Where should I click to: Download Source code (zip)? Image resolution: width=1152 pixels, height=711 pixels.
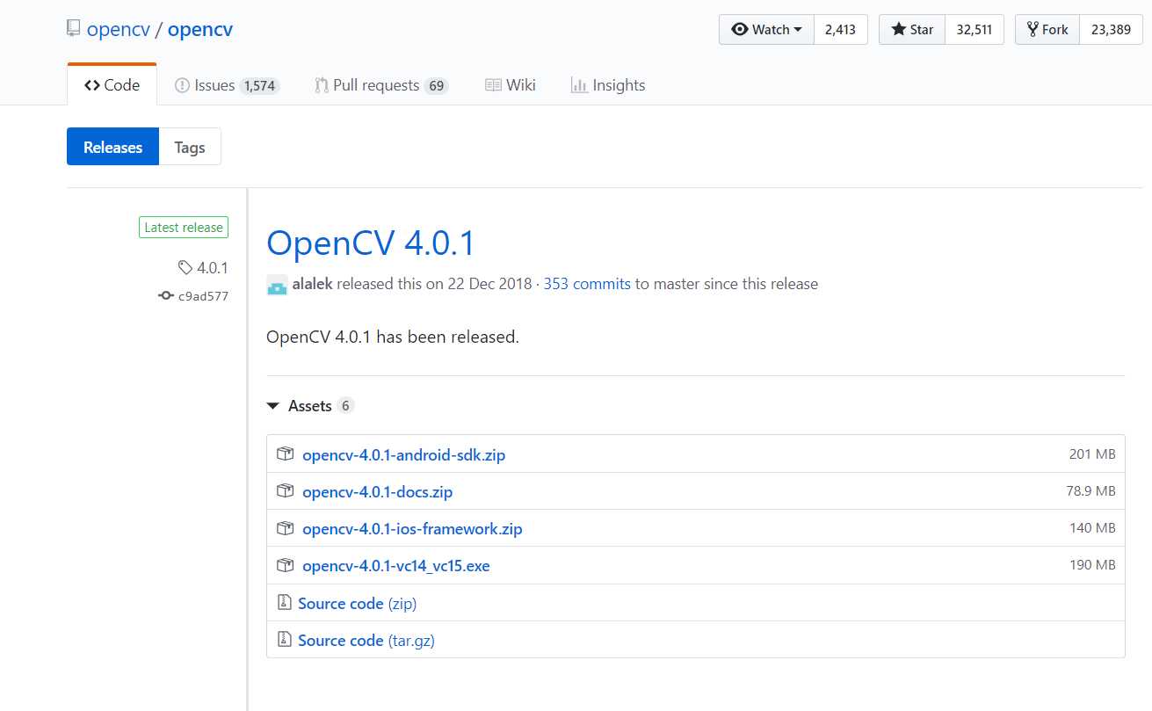(357, 603)
